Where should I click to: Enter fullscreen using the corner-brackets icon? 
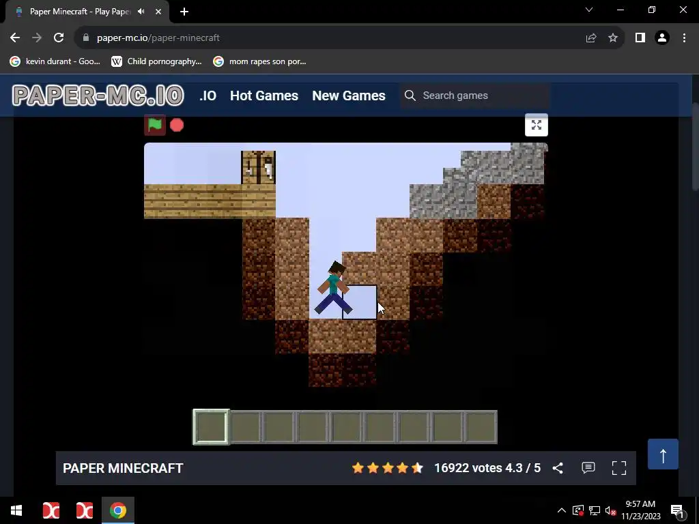618,468
